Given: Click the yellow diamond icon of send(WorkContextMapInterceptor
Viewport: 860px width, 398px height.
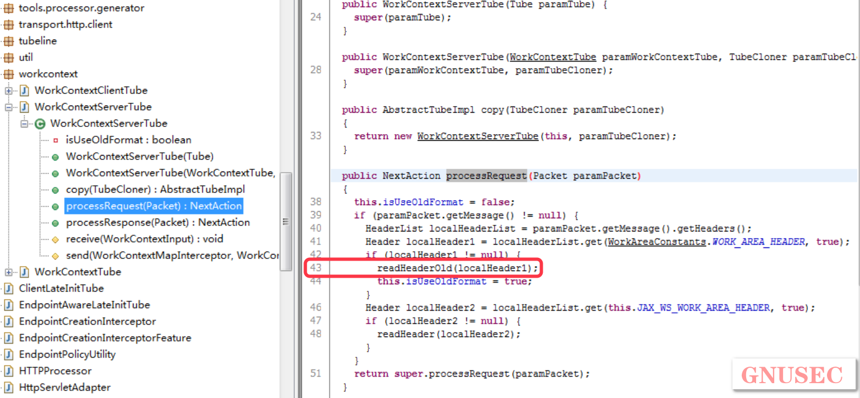Looking at the screenshot, I should [x=55, y=256].
